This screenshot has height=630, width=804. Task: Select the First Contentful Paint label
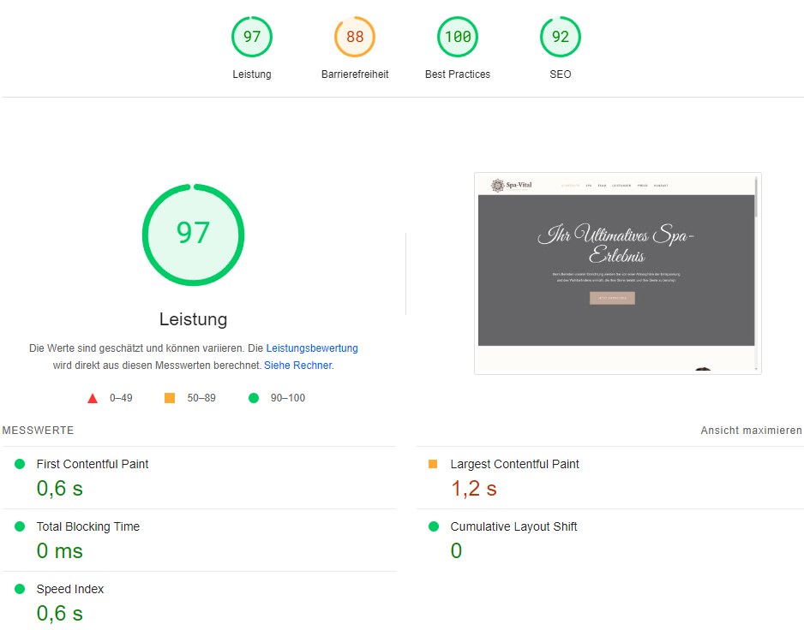coord(93,464)
